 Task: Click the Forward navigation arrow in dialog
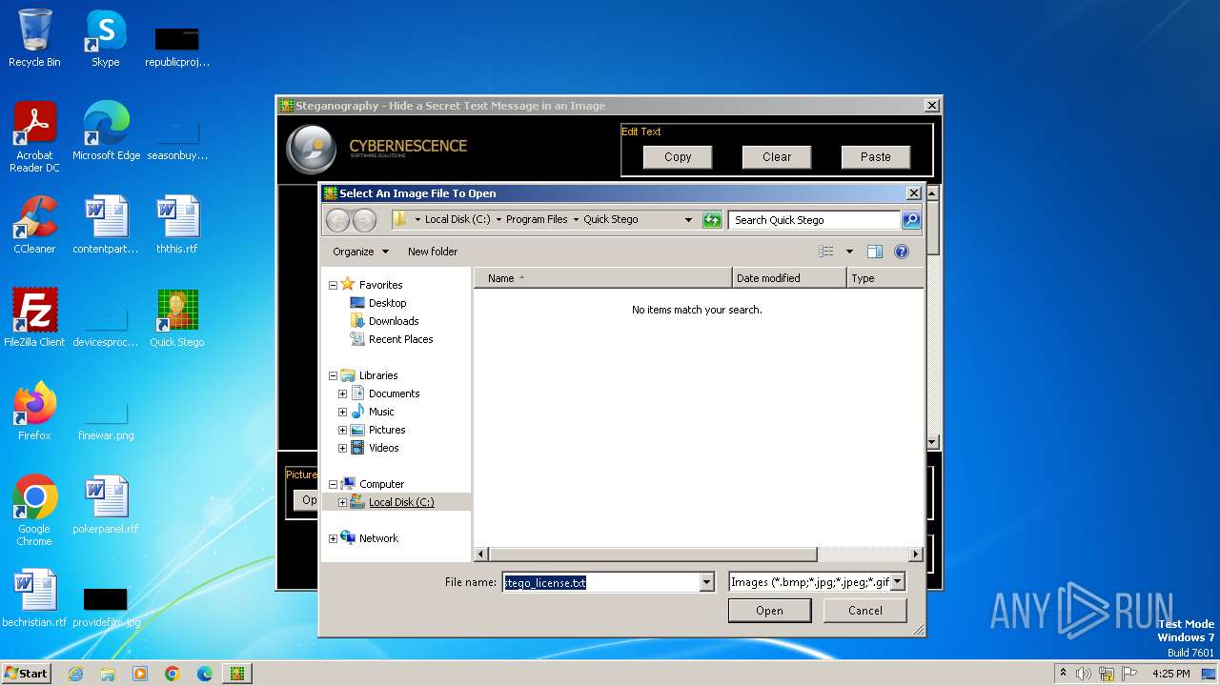pos(364,220)
